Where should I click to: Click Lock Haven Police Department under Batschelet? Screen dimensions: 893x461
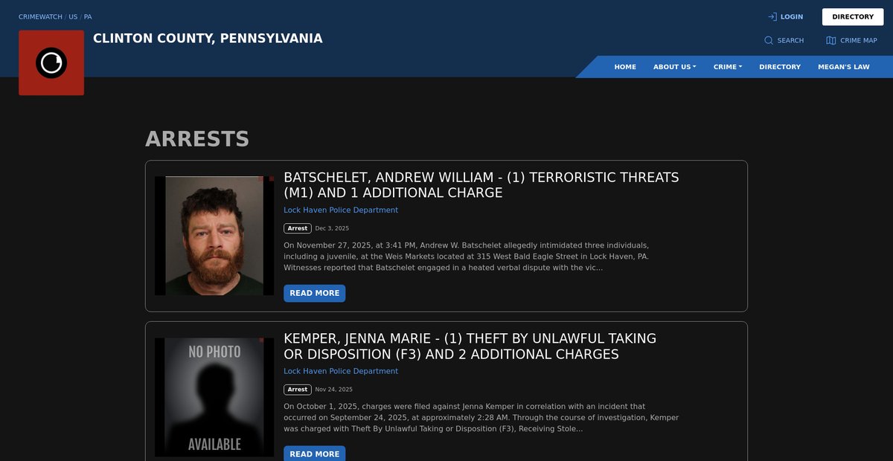(x=341, y=210)
